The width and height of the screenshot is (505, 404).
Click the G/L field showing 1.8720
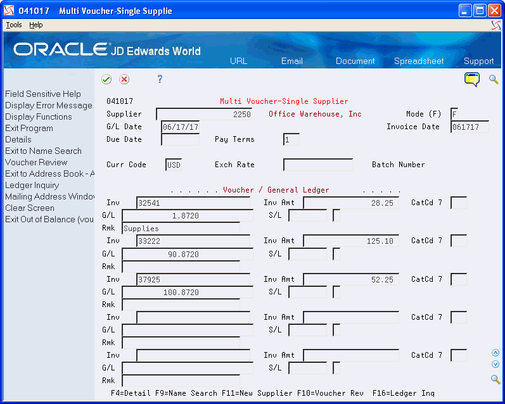[x=188, y=216]
